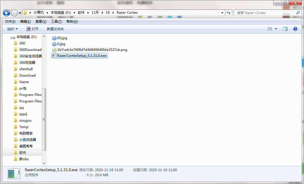
Task: Click the sidebar scrollbar up arrow
Action: click(x=44, y=36)
